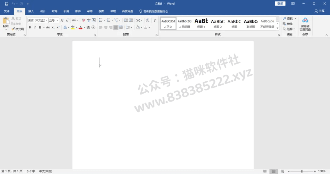Insert an enclosed character (带圈字符)
This screenshot has width=330, height=174.
click(x=94, y=28)
